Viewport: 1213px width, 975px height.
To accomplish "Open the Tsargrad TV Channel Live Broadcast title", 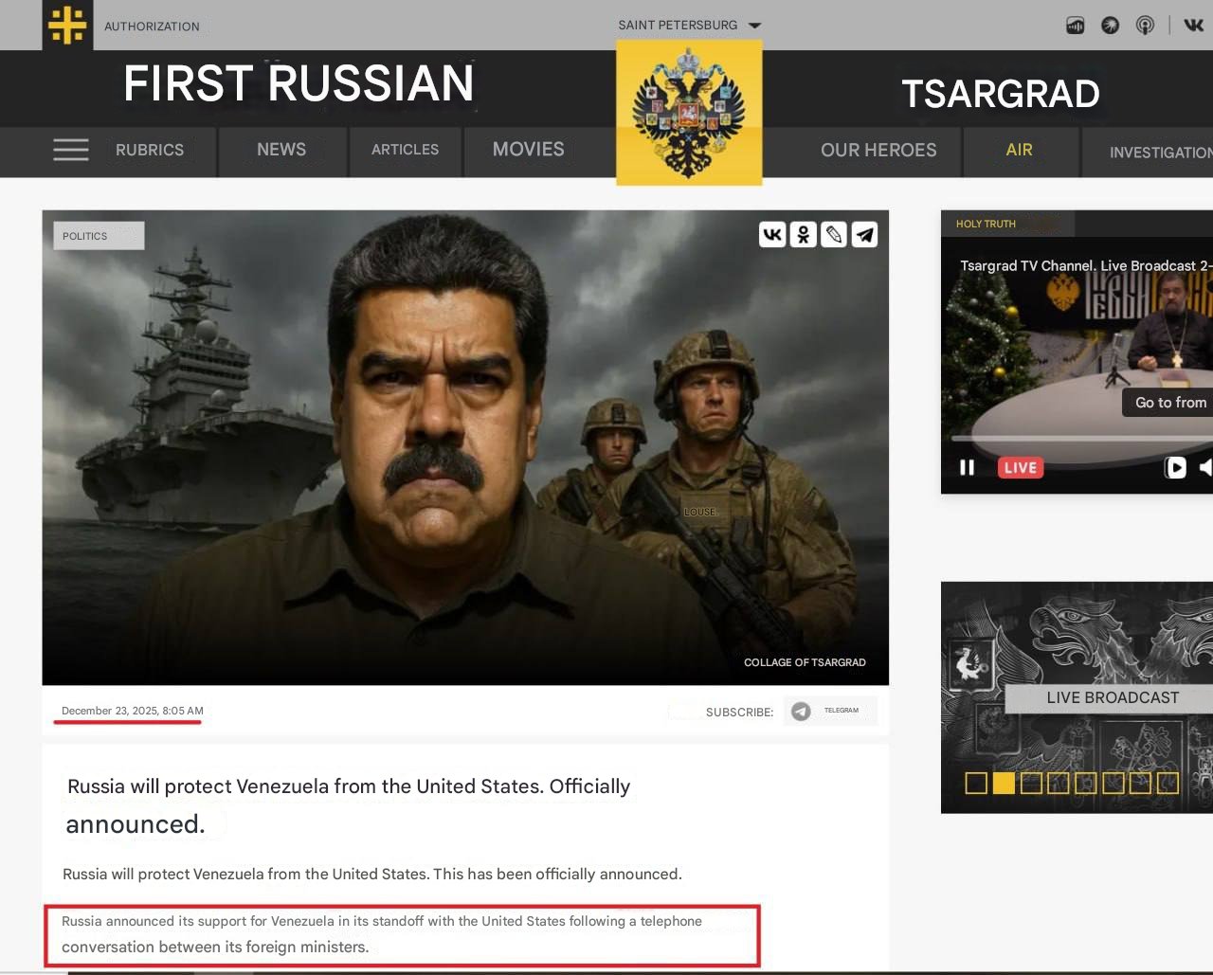I will [x=1086, y=265].
